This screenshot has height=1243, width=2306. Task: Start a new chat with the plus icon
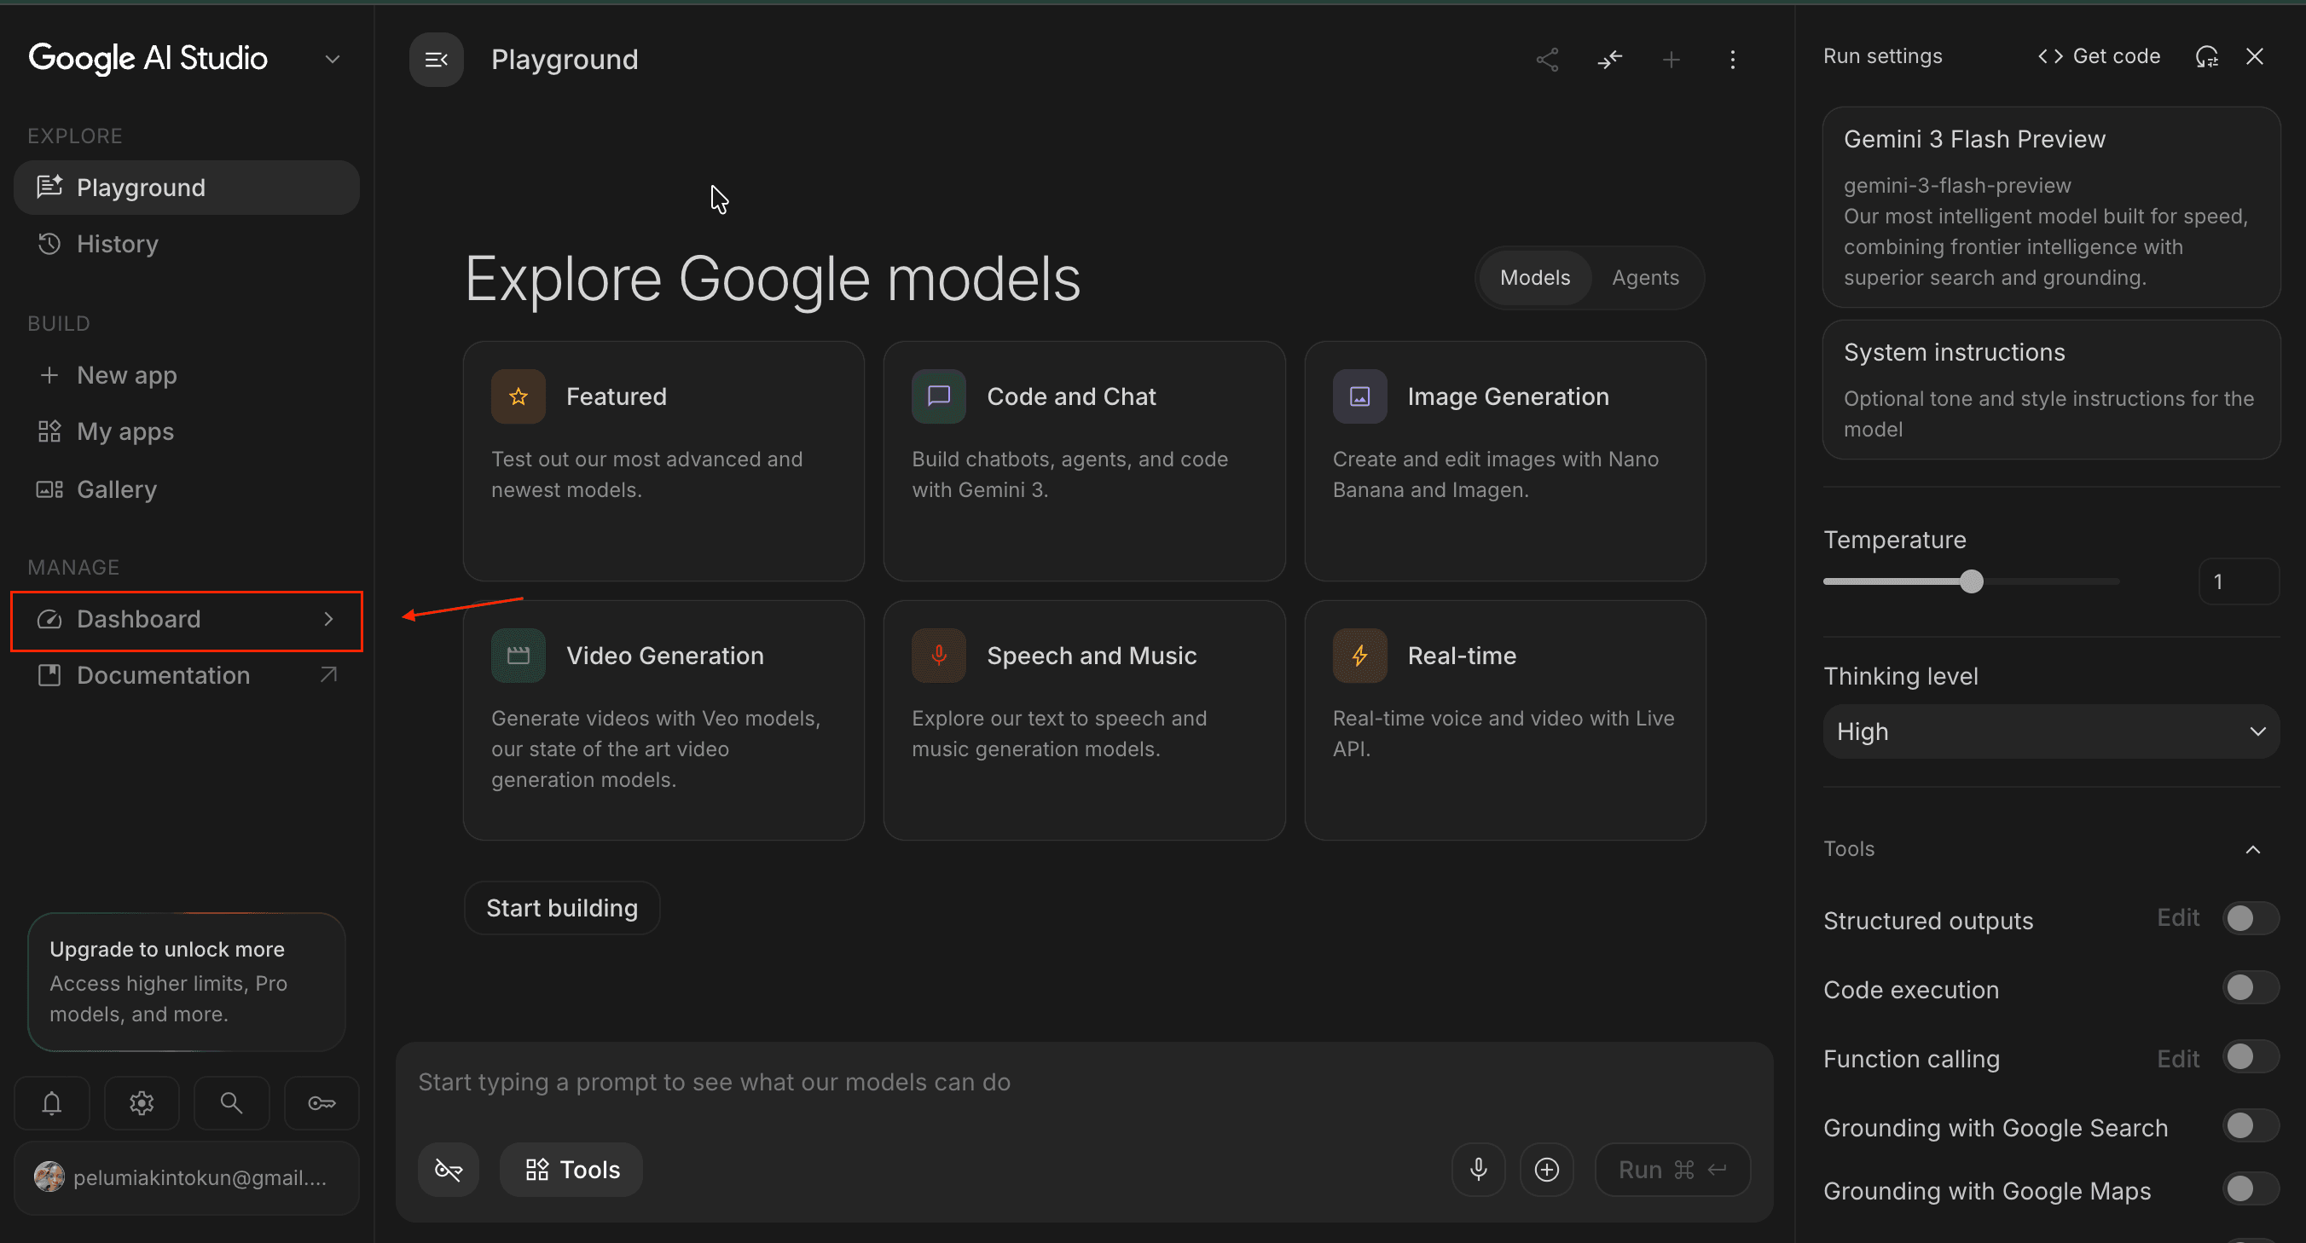pyautogui.click(x=1671, y=60)
